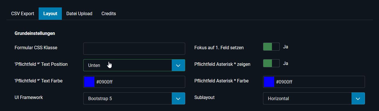Click the 'Formular CSS Klasse' label
The height and width of the screenshot is (111, 379).
[36, 47]
